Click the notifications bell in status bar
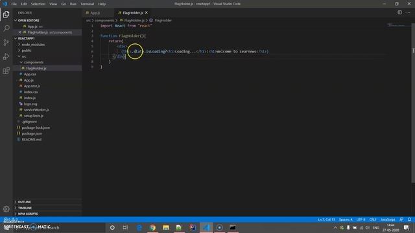The image size is (415, 233). point(409,219)
